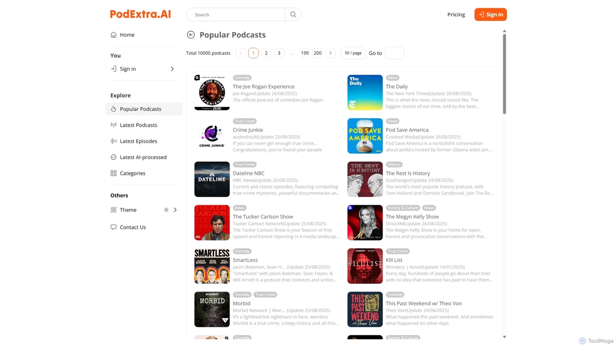Click the Contact Us message icon
The image size is (616, 347).
(114, 227)
